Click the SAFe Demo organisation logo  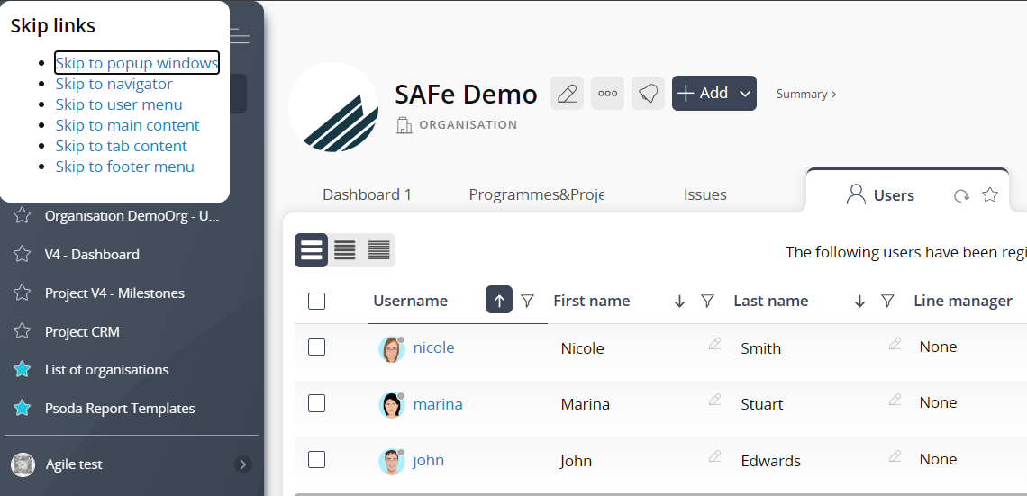tap(333, 108)
